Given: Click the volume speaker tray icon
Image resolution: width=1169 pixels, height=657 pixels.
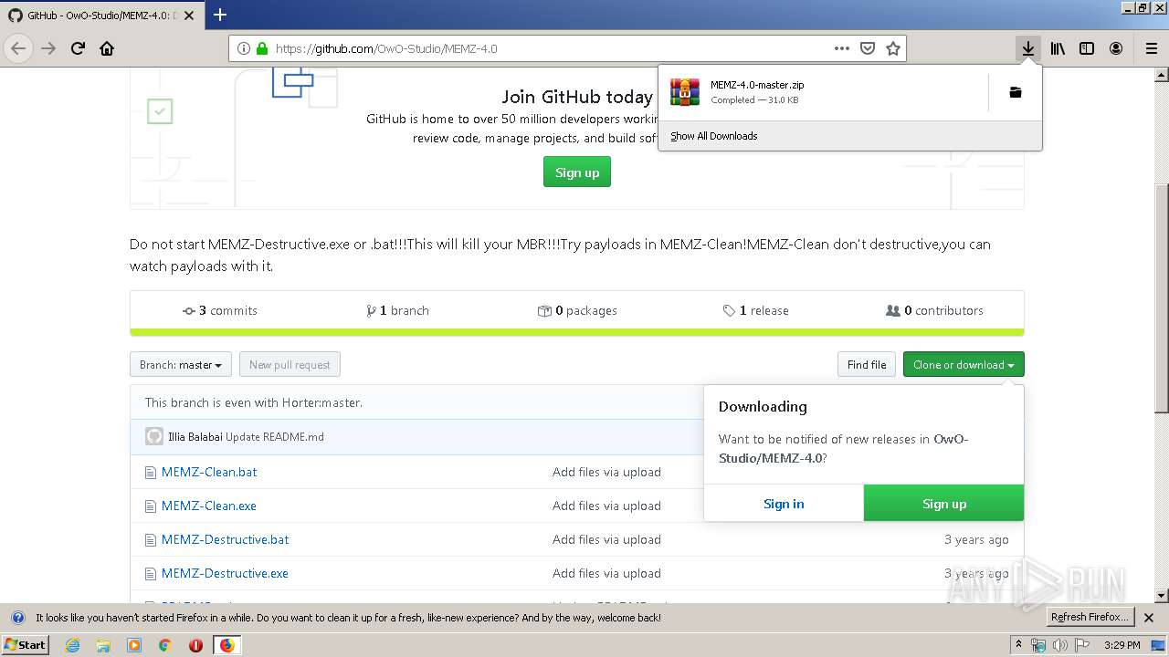Looking at the screenshot, I should click(1060, 645).
